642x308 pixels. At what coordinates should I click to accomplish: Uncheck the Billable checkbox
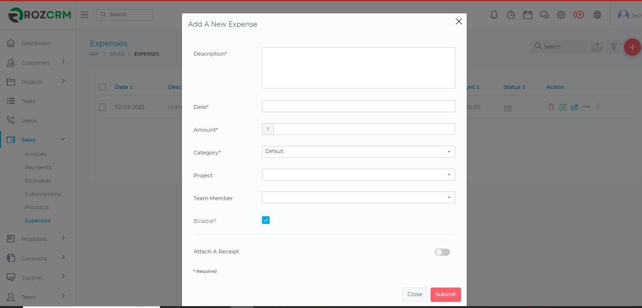266,220
